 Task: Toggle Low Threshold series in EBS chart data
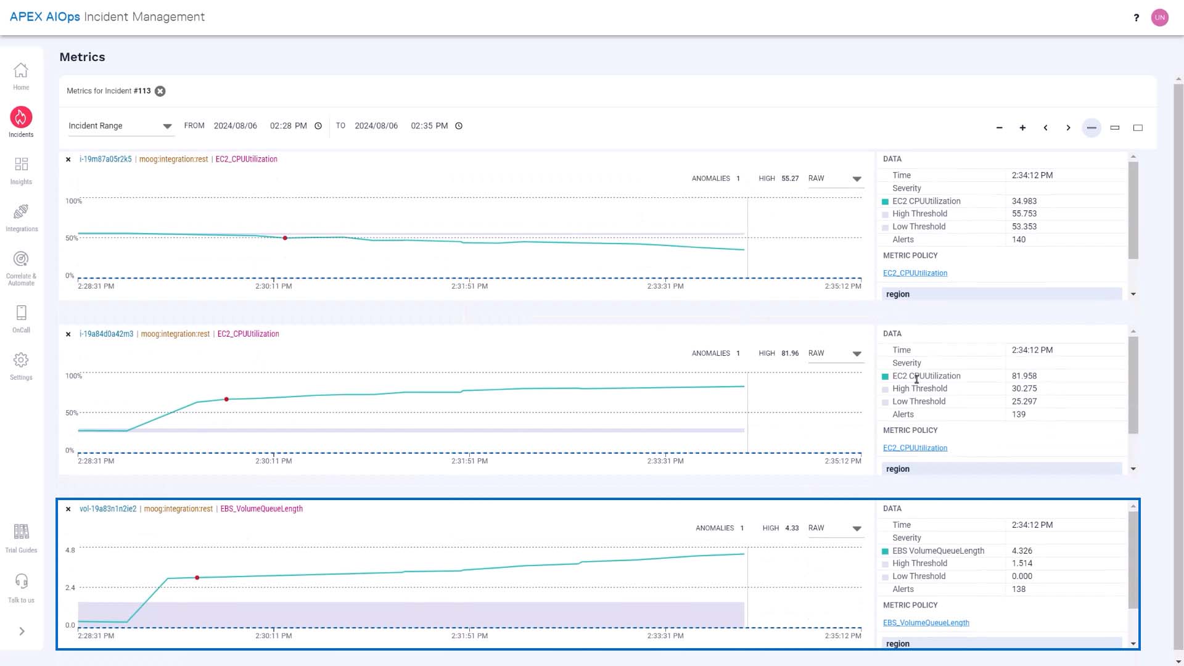tap(886, 577)
